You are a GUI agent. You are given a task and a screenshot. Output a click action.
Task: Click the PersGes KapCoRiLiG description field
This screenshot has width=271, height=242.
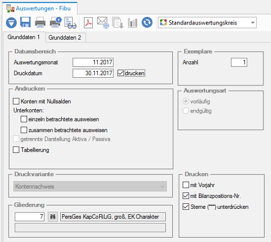click(x=113, y=217)
